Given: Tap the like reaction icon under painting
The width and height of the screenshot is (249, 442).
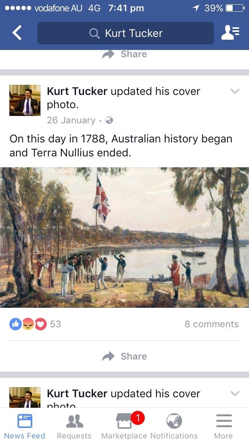Looking at the screenshot, I should pos(16,324).
